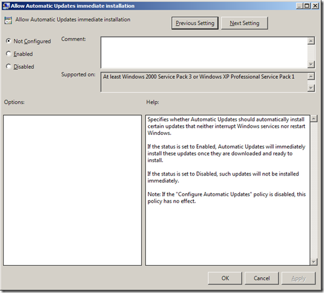
Task: Go to Next Setting
Action: 245,23
